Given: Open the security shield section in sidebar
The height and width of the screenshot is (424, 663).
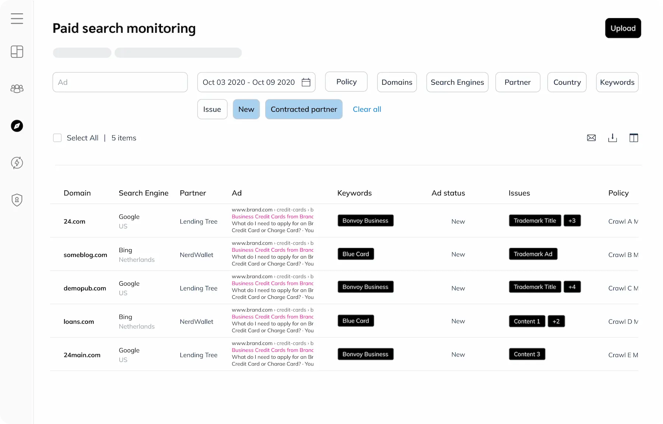Looking at the screenshot, I should tap(17, 200).
